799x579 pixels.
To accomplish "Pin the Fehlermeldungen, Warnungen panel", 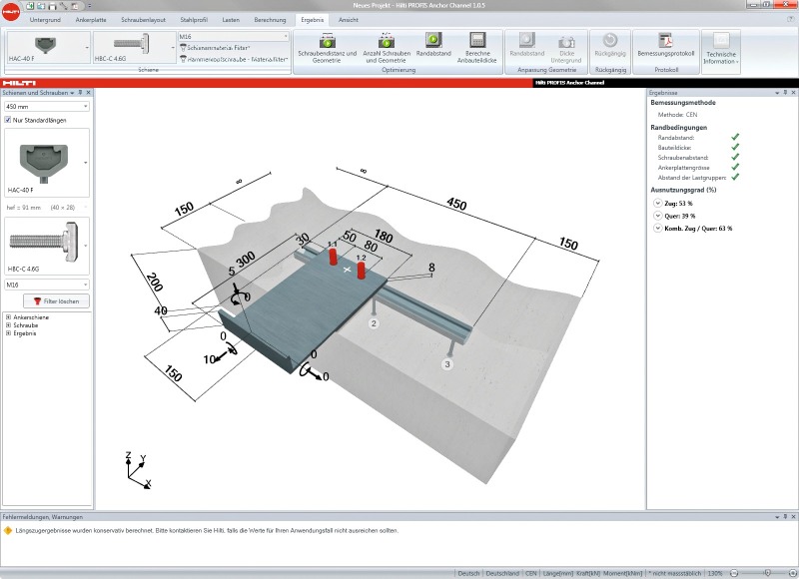I will point(785,516).
